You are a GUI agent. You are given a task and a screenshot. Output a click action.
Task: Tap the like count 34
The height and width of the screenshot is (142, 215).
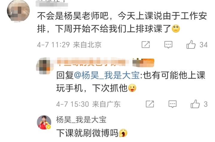click(x=203, y=45)
